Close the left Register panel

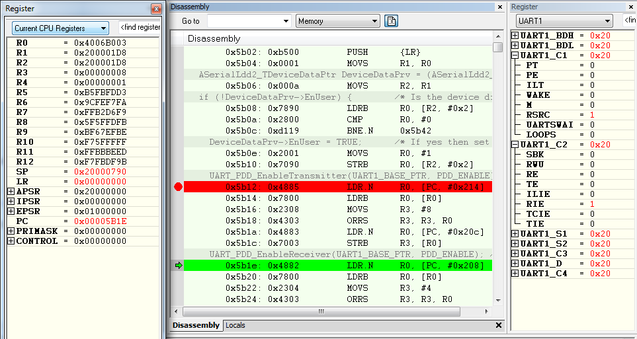point(156,9)
